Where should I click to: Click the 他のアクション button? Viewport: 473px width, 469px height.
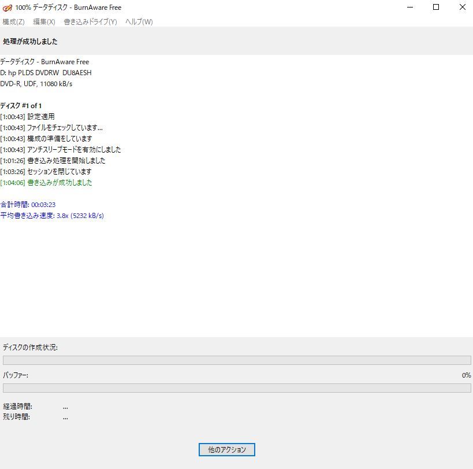pyautogui.click(x=227, y=449)
